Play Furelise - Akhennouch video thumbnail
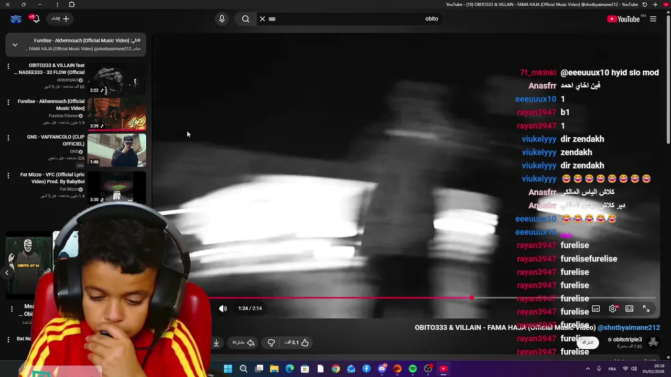The image size is (671, 377). tap(116, 114)
